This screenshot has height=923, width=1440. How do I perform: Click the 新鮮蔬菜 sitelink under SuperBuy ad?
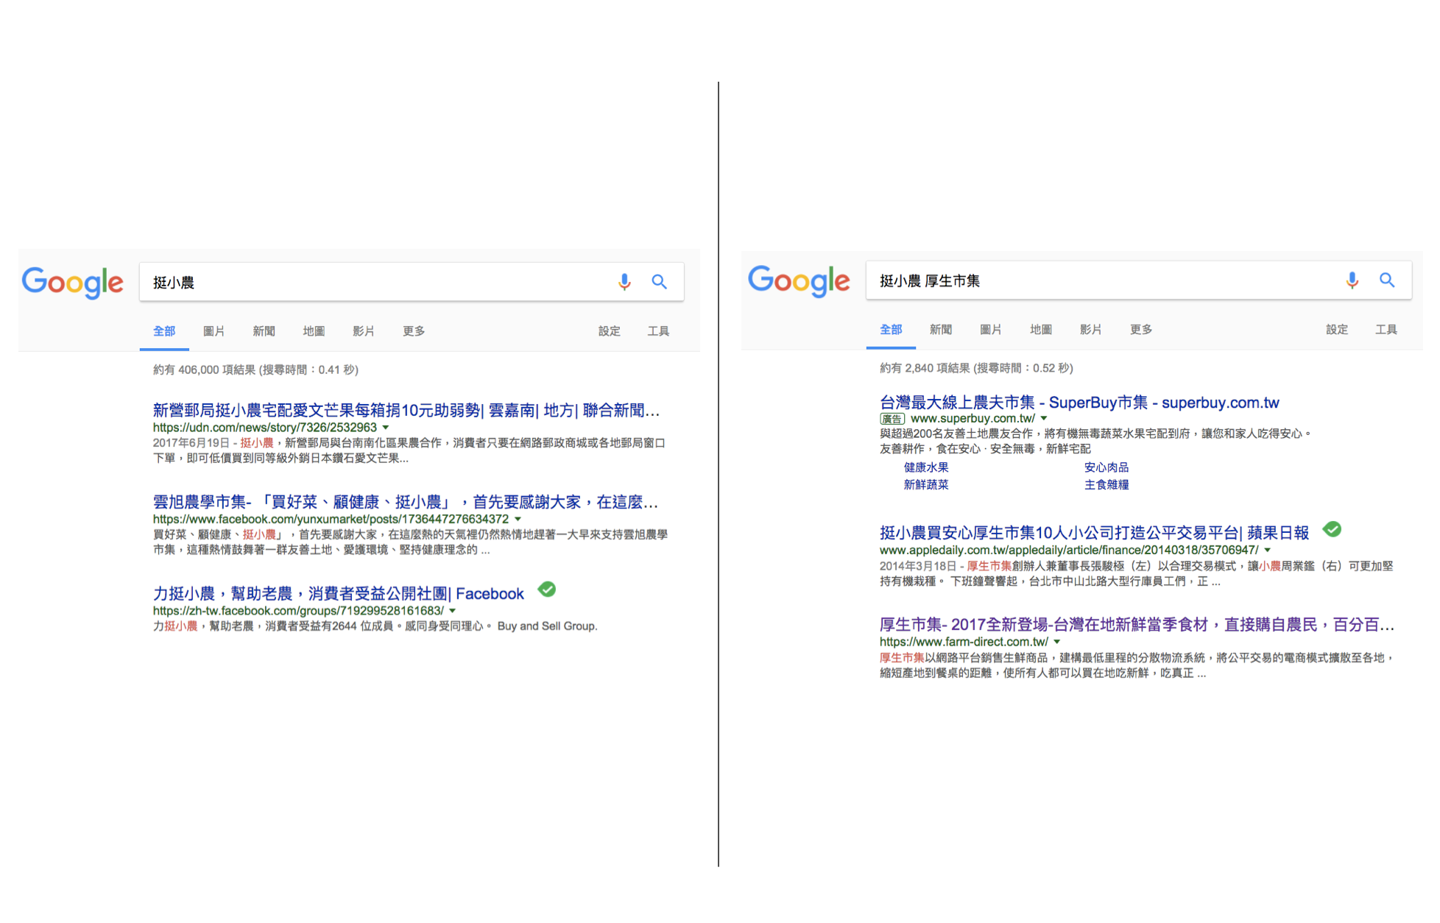tap(926, 485)
